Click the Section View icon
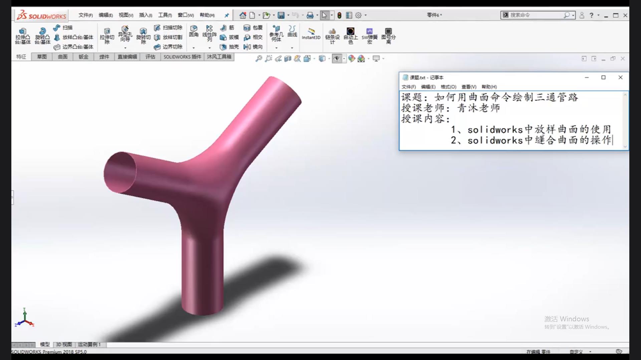This screenshot has width=641, height=360. (x=288, y=59)
